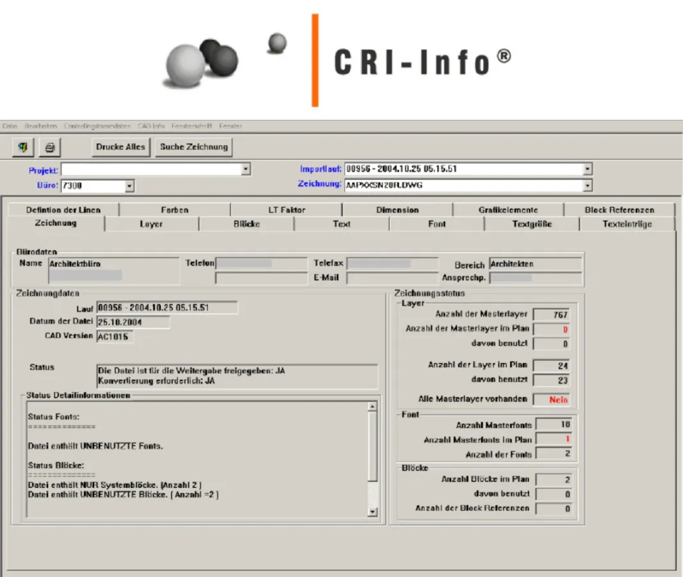Click the print icon in the toolbar

click(x=50, y=147)
